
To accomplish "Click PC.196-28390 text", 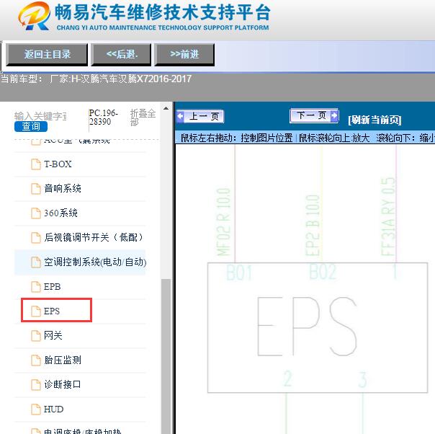I will 104,118.
